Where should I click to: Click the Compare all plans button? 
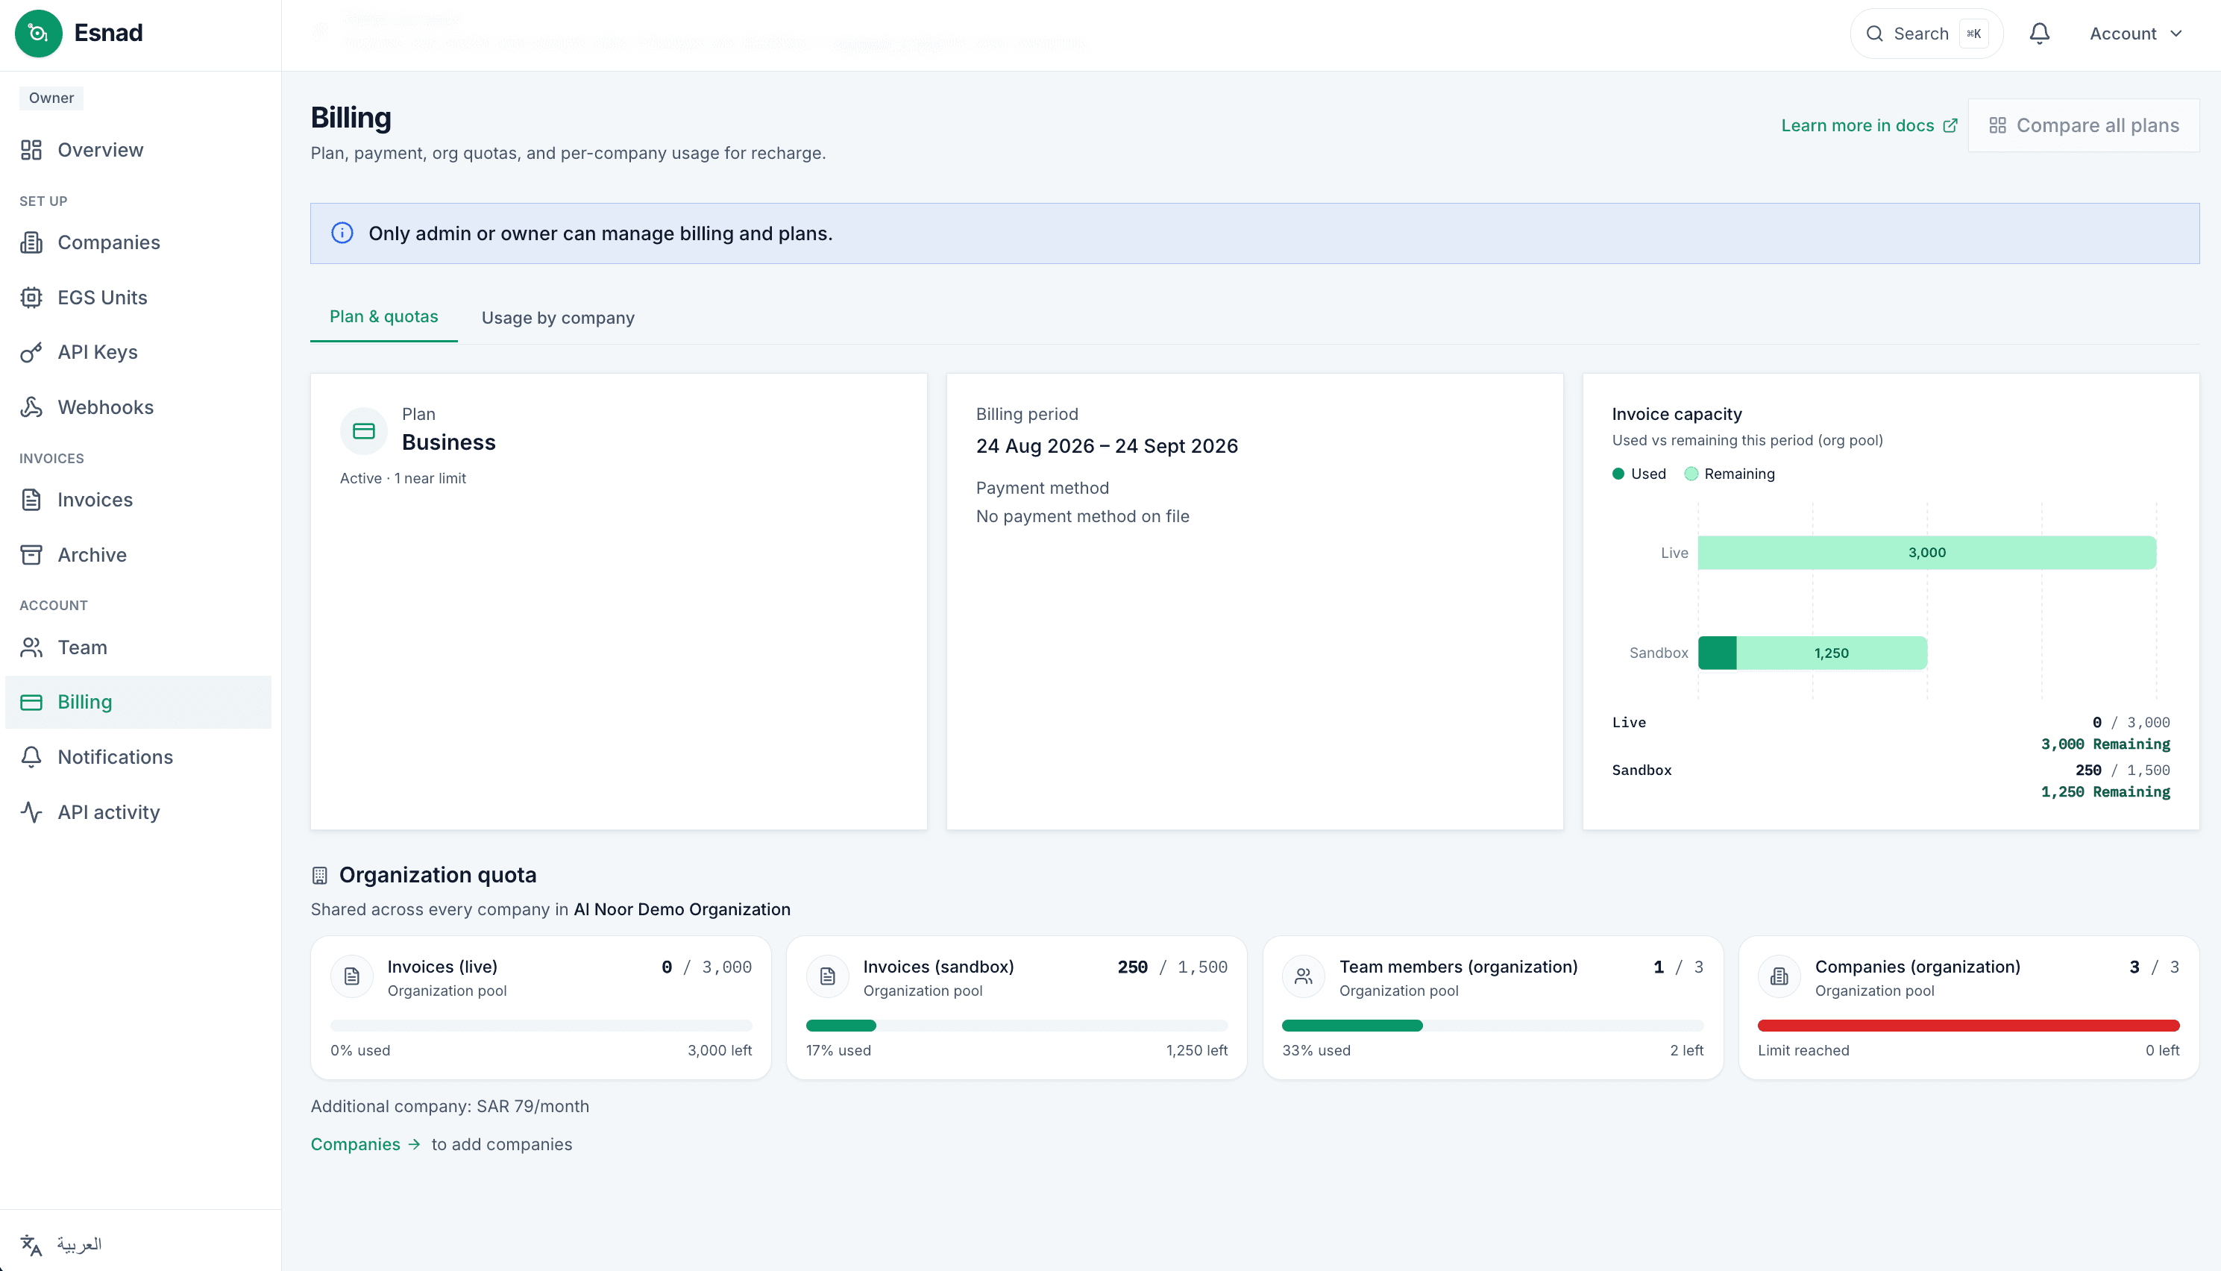click(x=2083, y=126)
